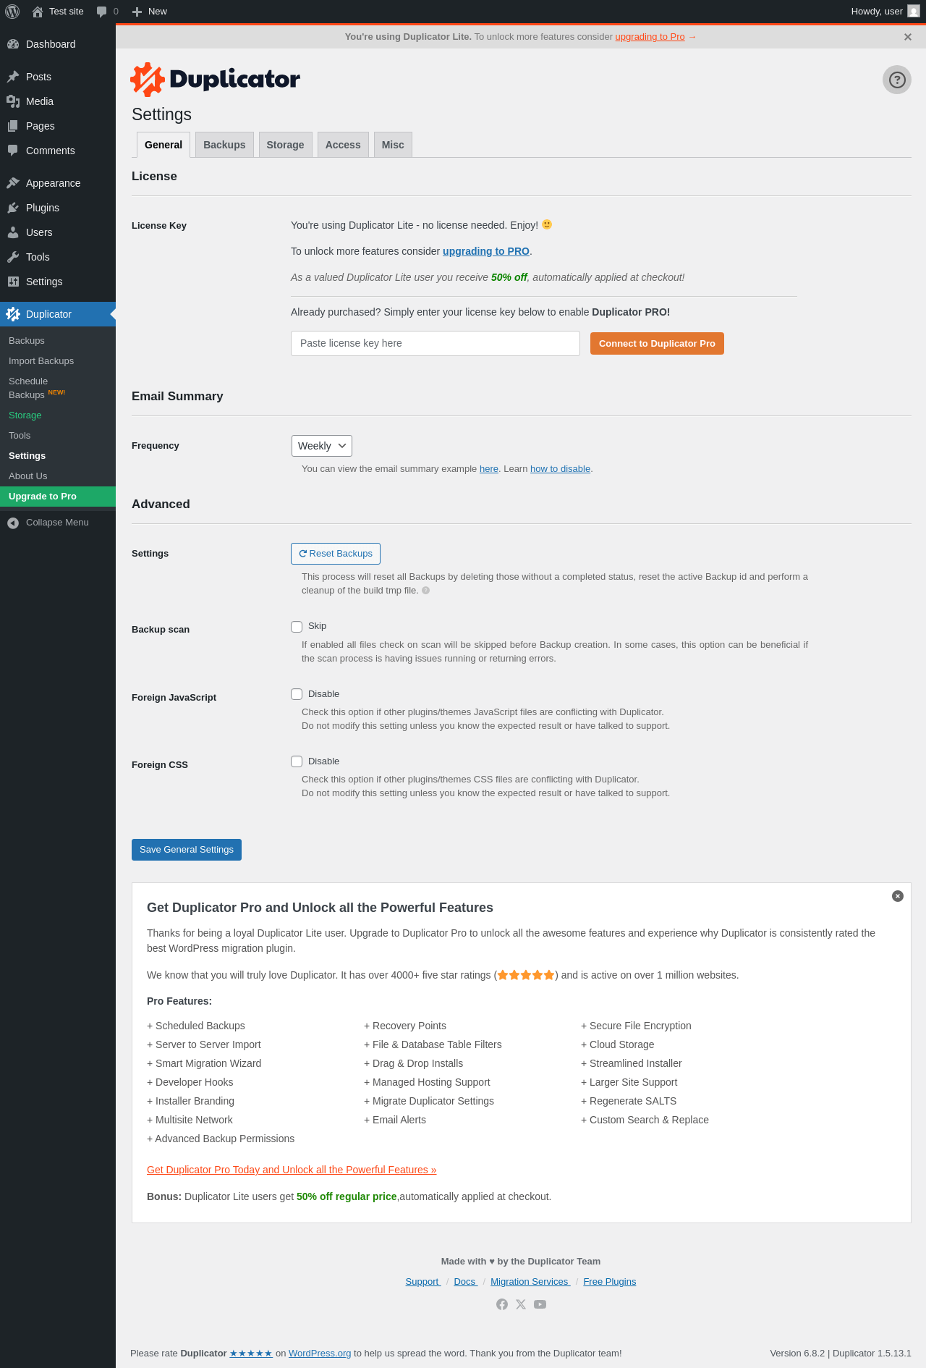Open the comments bubble in admin bar
The image size is (926, 1368).
pyautogui.click(x=102, y=12)
